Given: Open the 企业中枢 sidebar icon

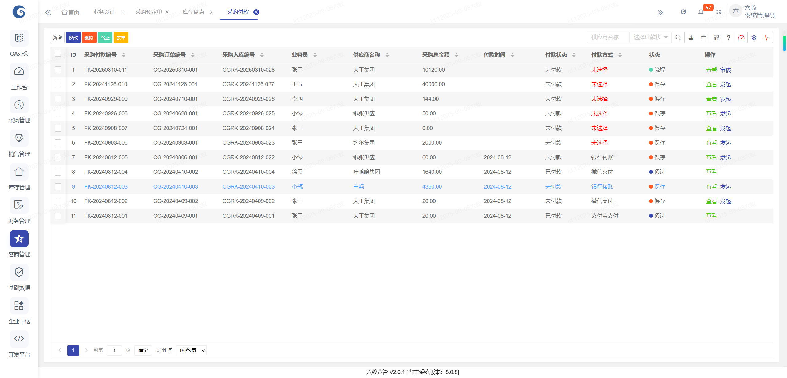Looking at the screenshot, I should point(19,306).
